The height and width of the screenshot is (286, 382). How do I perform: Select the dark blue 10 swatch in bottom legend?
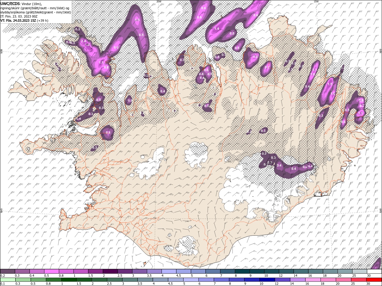267,280
